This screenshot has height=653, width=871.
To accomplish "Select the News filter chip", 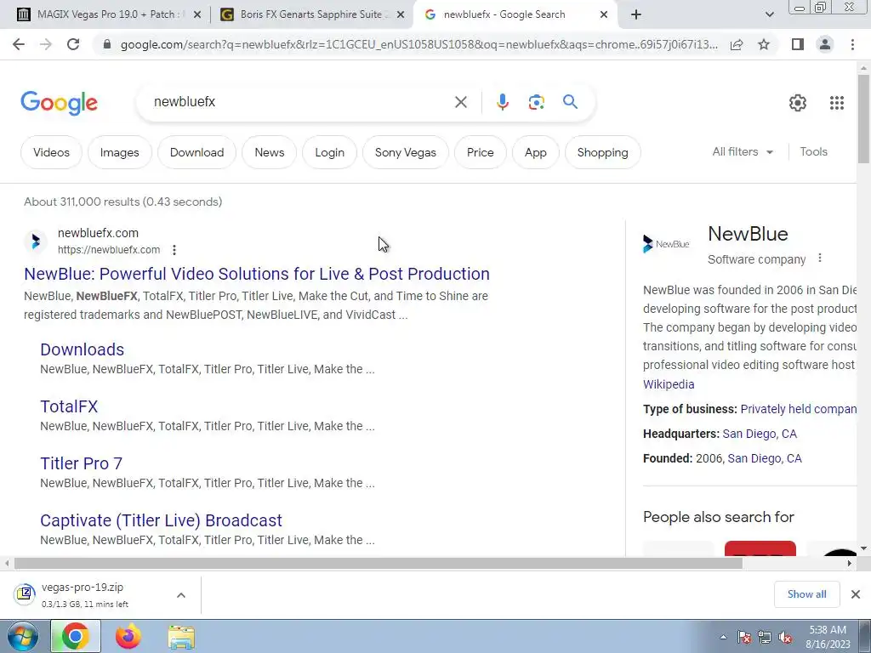I will point(270,152).
